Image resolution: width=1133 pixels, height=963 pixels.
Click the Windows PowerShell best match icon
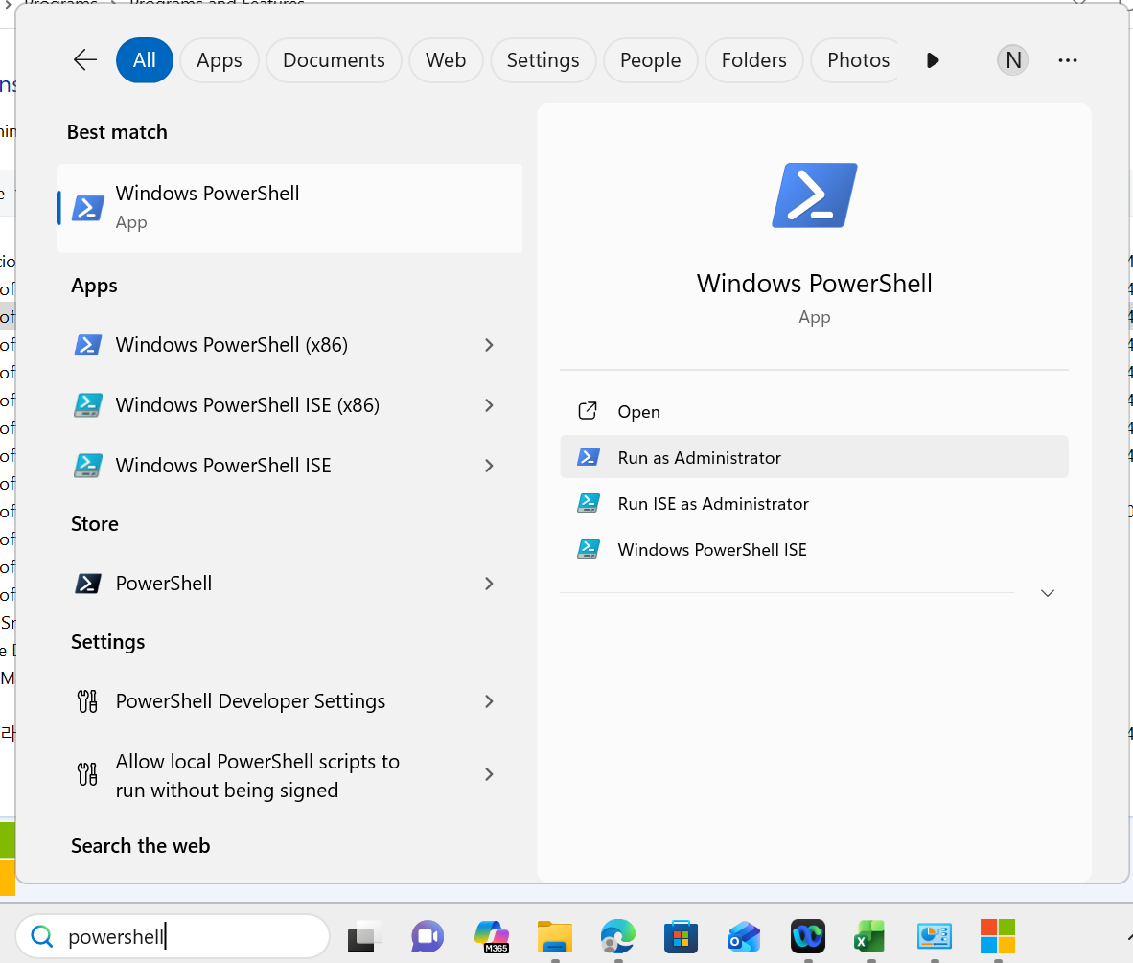point(88,208)
